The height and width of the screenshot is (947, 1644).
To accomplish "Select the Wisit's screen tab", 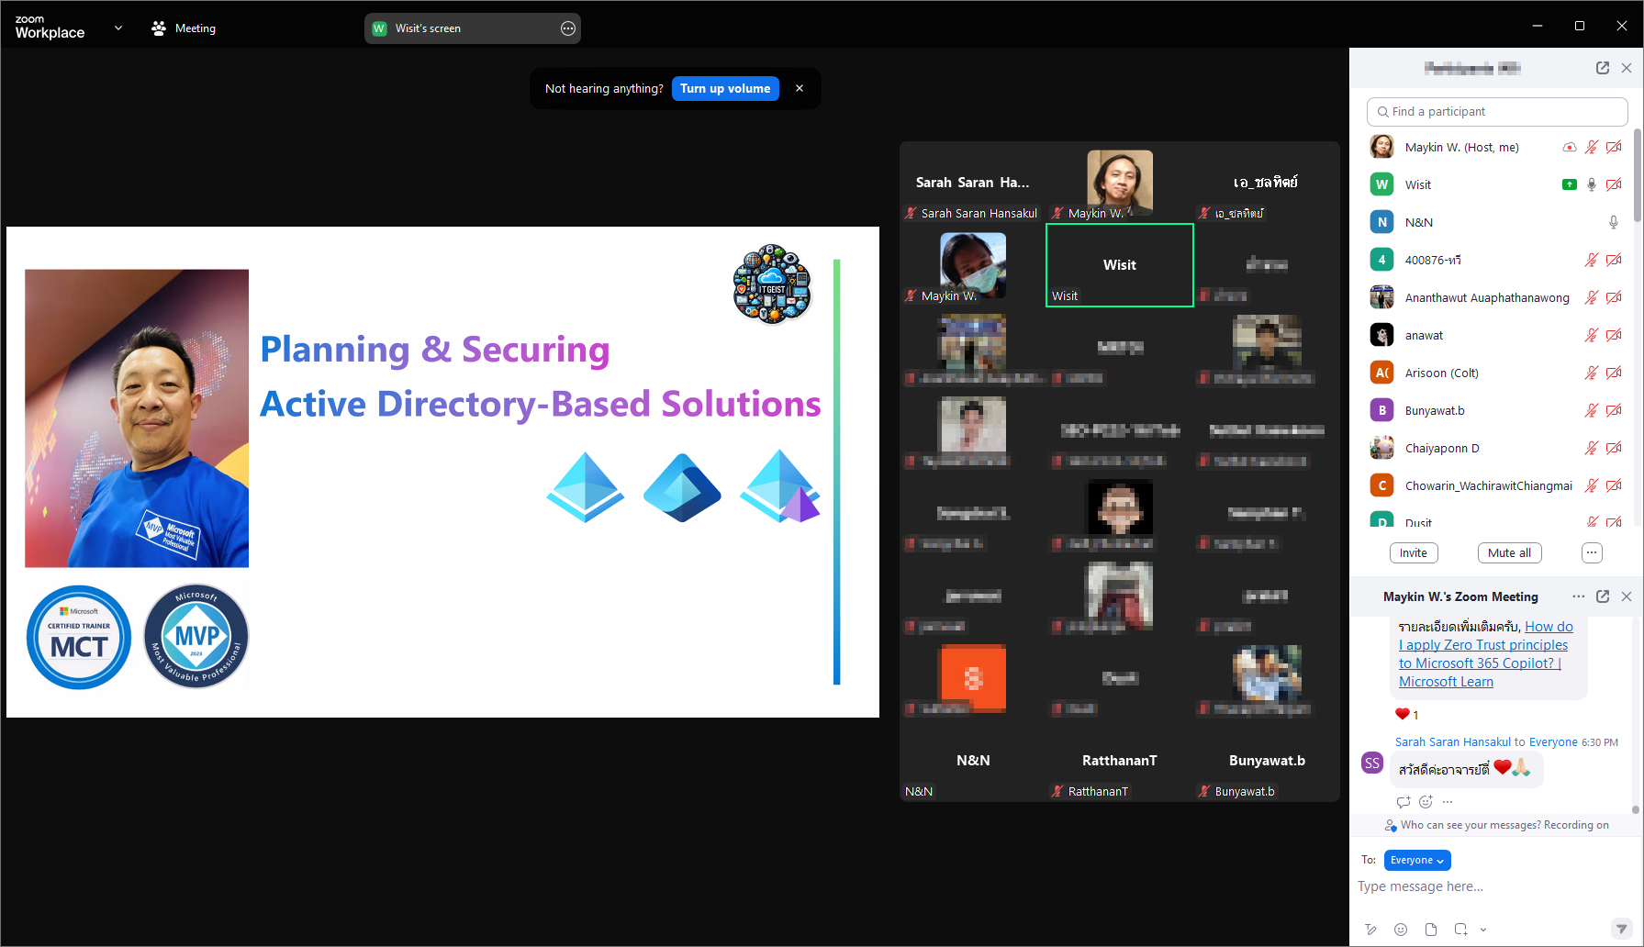I will (x=472, y=28).
